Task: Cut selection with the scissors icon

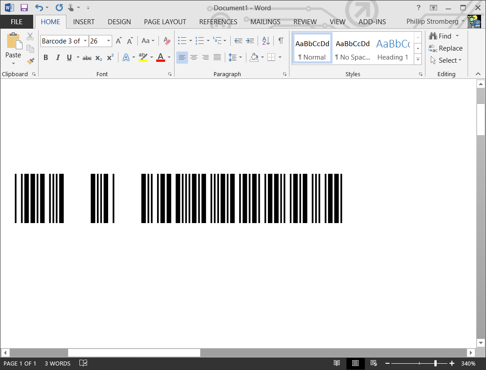Action: 30,36
